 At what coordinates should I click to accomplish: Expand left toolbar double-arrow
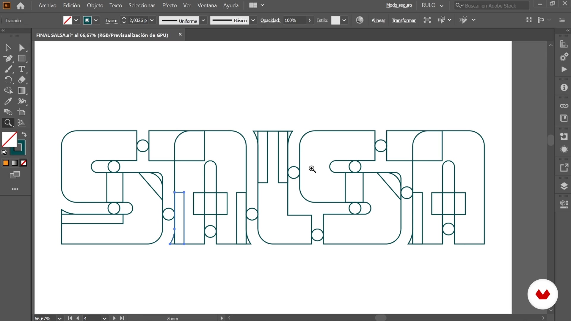point(3,31)
